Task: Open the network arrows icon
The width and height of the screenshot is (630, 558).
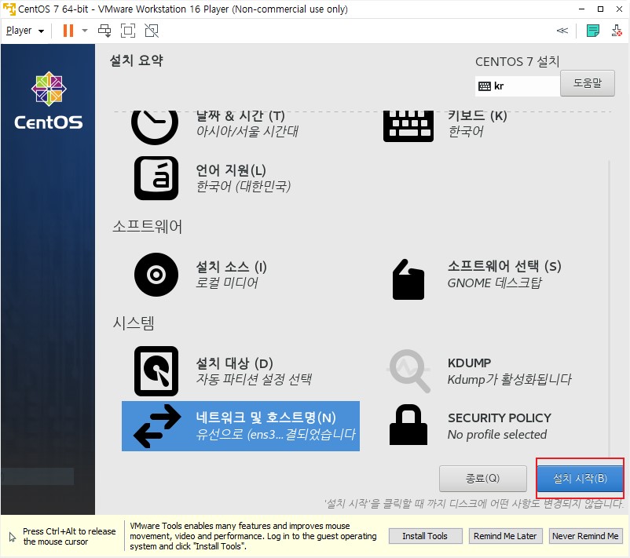Action: pyautogui.click(x=156, y=426)
